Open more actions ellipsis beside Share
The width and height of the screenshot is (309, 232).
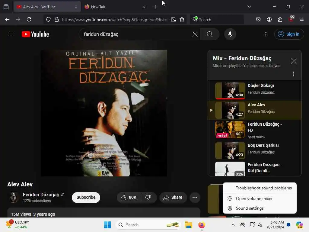point(195,197)
